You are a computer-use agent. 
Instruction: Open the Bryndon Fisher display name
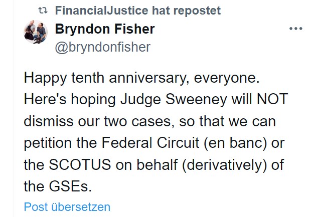pyautogui.click(x=104, y=29)
